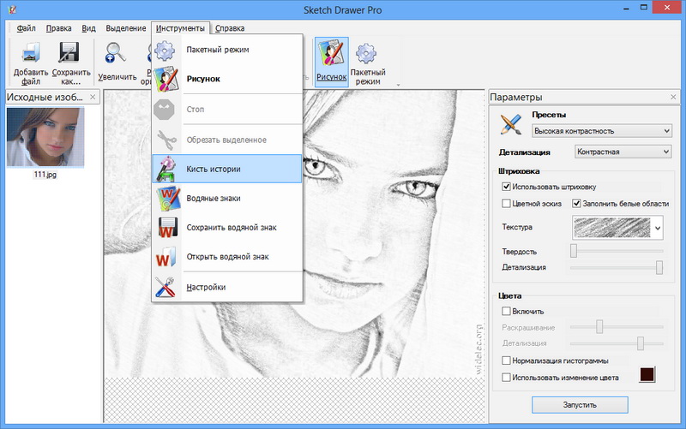Toggle Заполнить белые области checkbox
The height and width of the screenshot is (429, 686).
click(x=576, y=203)
